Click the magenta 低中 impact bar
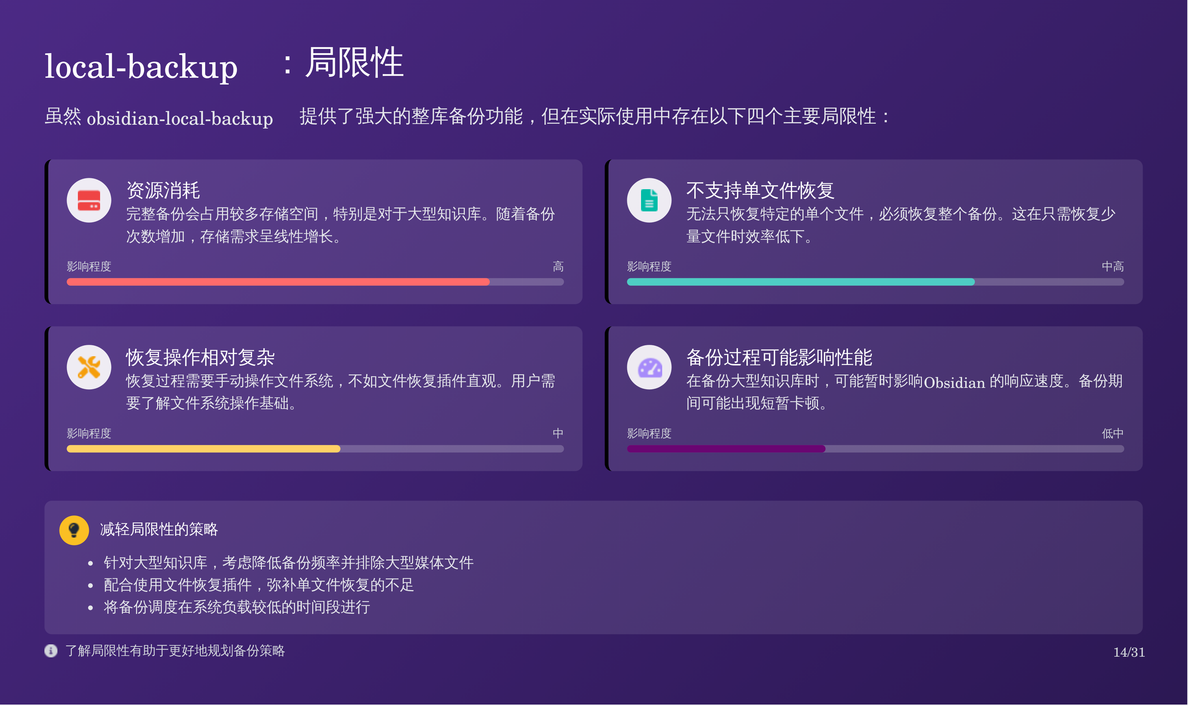1188x706 pixels. pos(726,449)
